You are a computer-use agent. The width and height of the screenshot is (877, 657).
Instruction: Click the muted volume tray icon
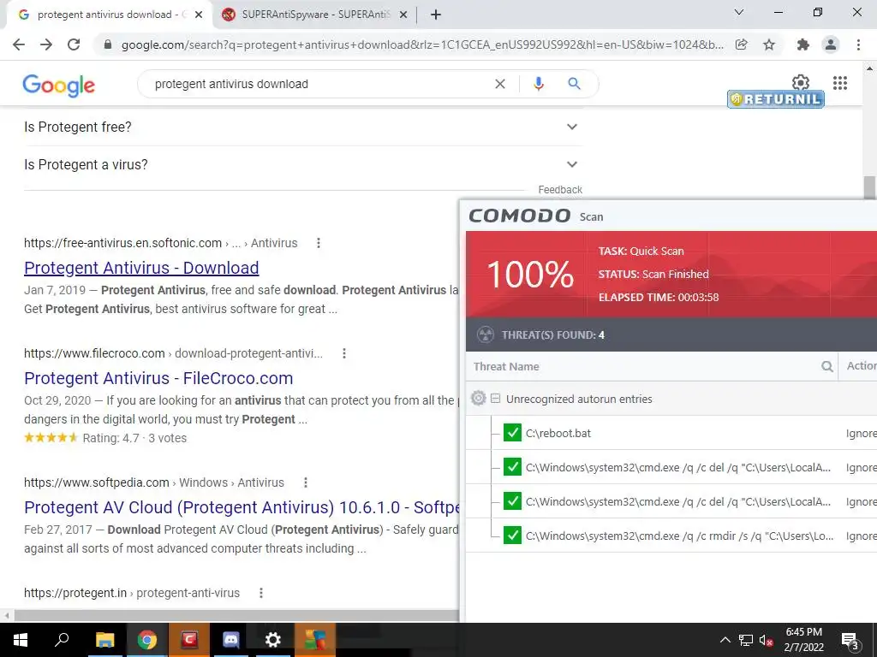(767, 640)
